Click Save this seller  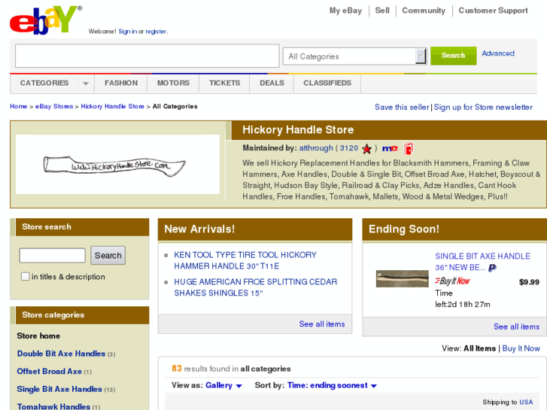[402, 107]
